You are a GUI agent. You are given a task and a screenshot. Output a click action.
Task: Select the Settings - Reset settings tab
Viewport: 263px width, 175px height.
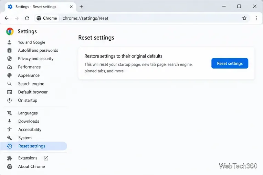tap(40, 7)
